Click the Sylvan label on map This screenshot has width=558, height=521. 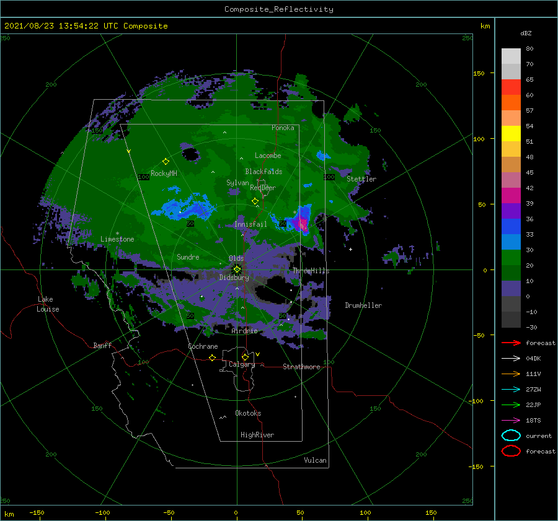[237, 183]
